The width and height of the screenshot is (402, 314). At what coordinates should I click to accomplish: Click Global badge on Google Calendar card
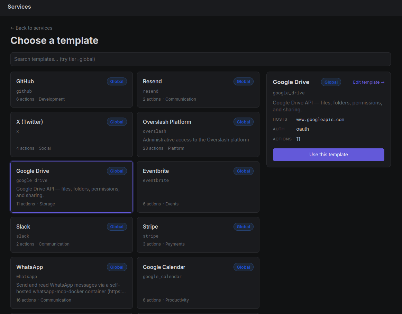point(243,267)
